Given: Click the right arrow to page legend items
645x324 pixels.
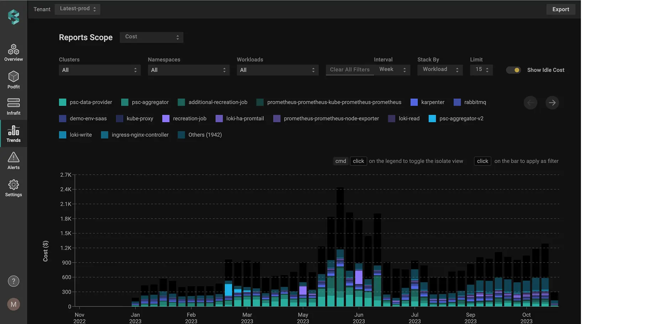Looking at the screenshot, I should coord(552,103).
